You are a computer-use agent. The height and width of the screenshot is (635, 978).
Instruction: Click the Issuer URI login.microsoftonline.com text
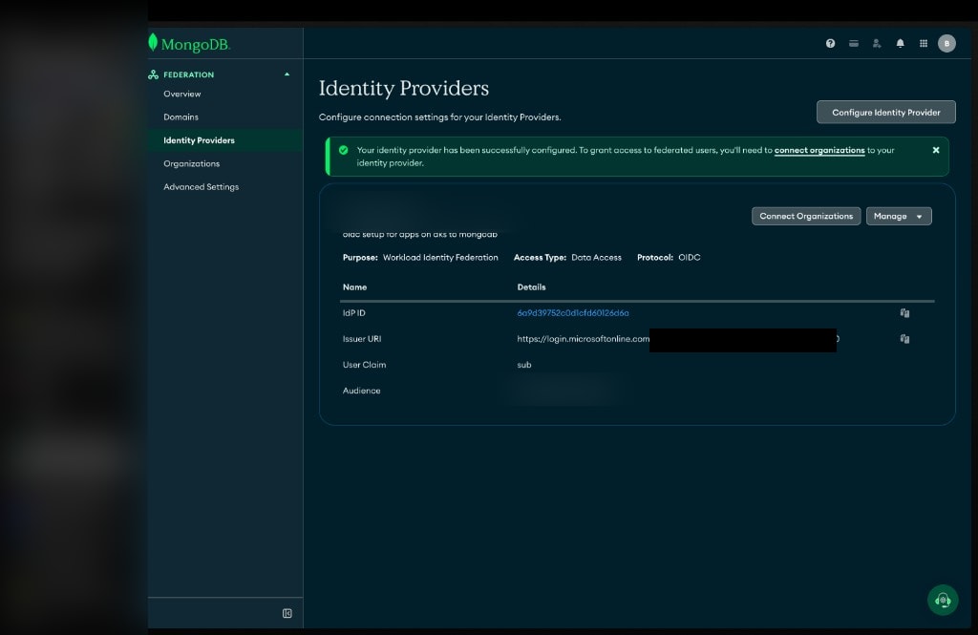(584, 339)
